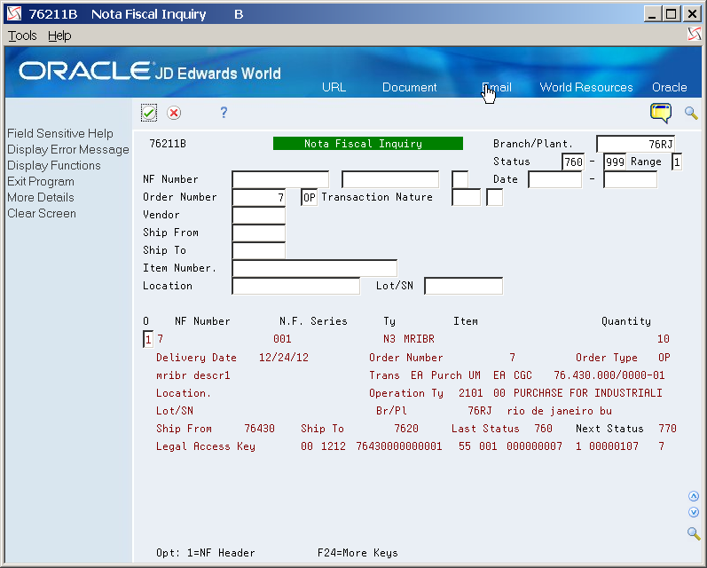Select Display Functions
Screen dimensions: 707x568
click(x=53, y=166)
